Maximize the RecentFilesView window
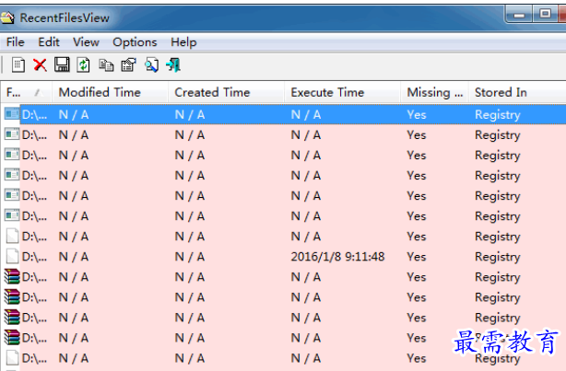566x371 pixels. (545, 14)
